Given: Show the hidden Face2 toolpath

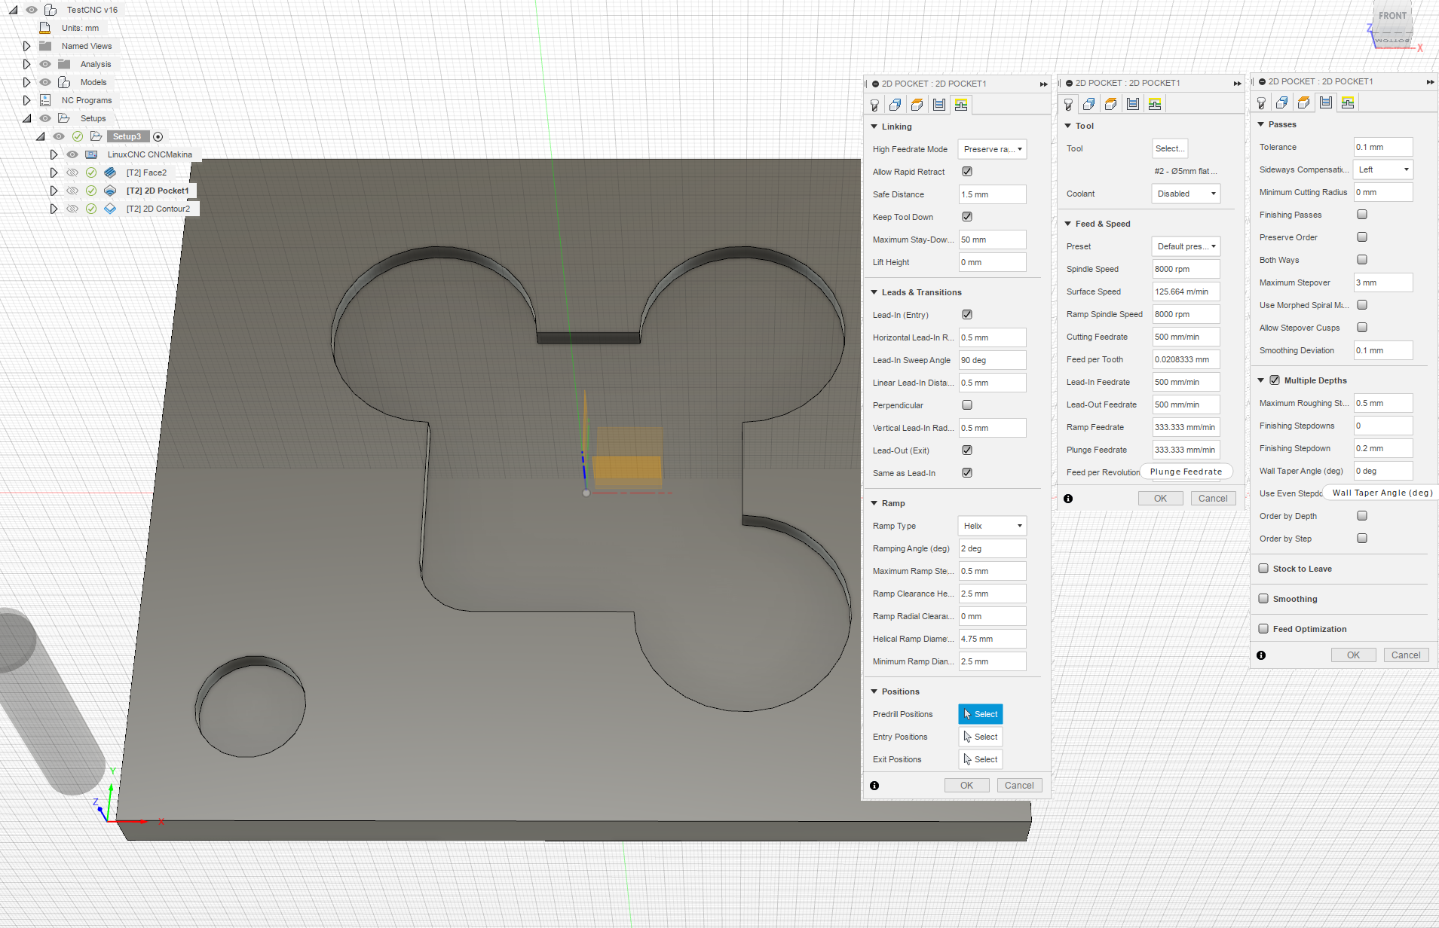Looking at the screenshot, I should [72, 172].
